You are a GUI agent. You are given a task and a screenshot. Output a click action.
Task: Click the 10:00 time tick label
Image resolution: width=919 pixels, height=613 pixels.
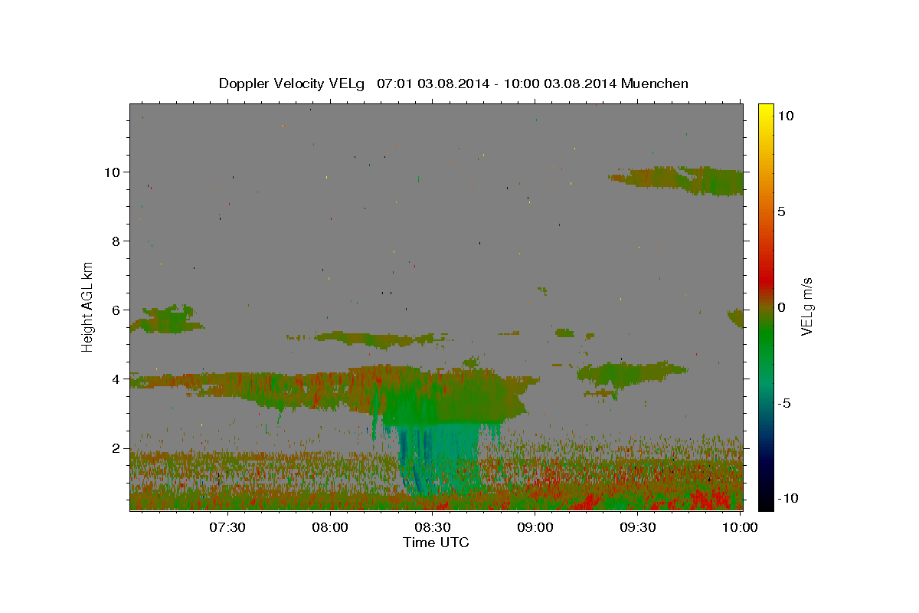click(x=740, y=527)
